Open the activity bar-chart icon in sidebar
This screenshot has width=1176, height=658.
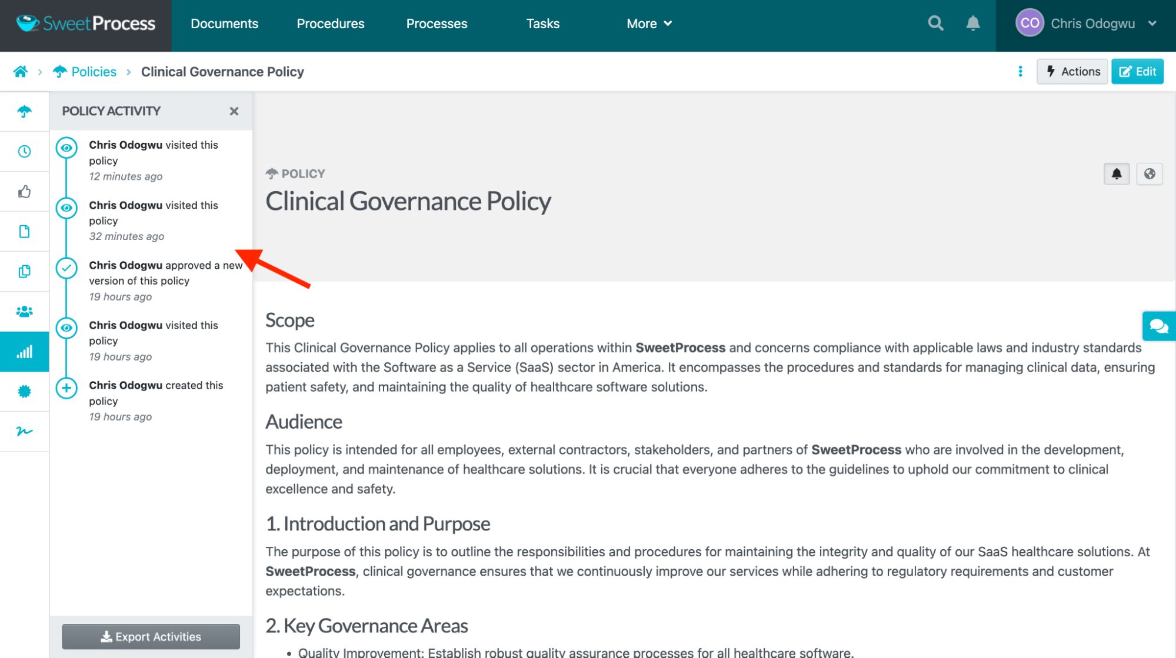(24, 351)
